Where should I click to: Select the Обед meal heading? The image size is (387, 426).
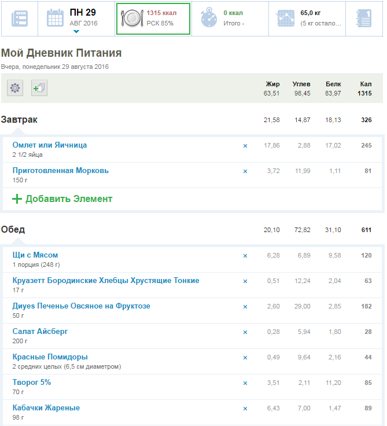13,230
